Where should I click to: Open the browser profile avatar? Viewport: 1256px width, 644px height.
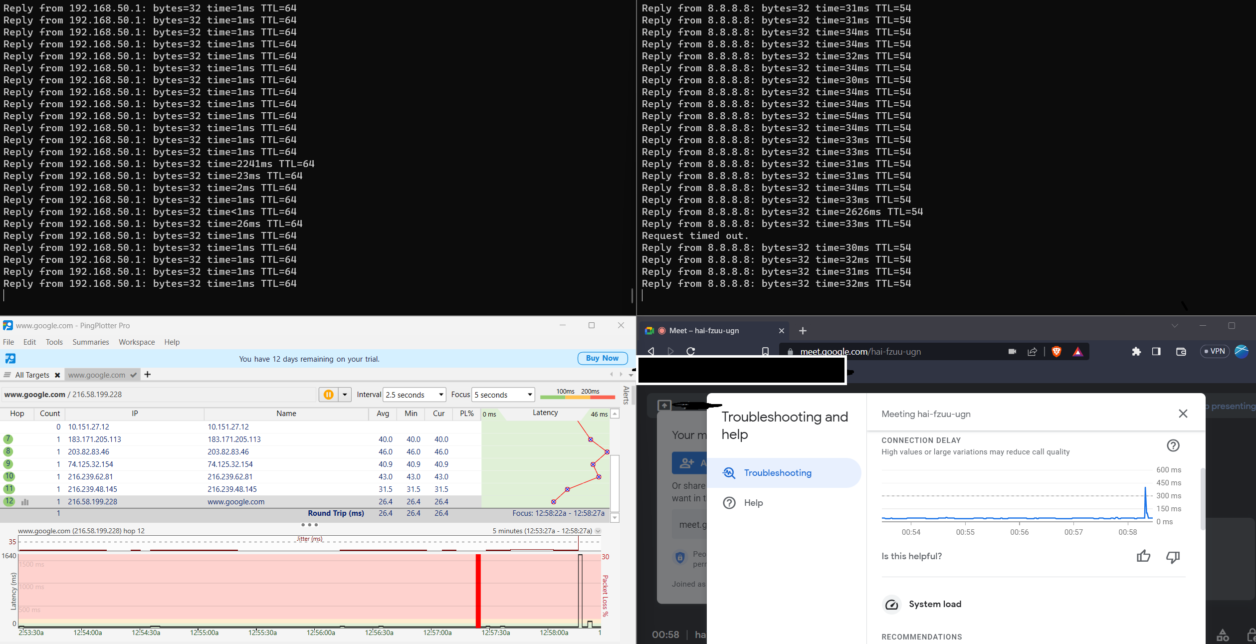pos(1242,351)
